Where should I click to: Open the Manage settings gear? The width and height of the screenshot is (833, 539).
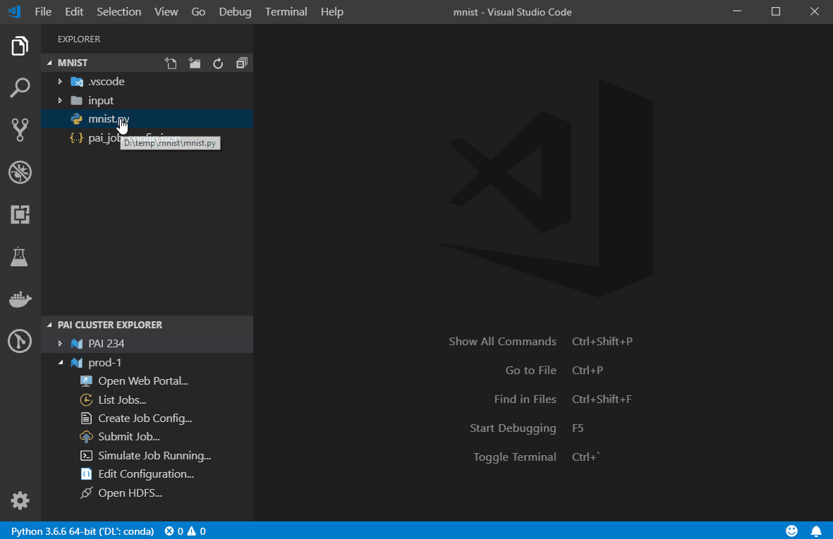click(20, 500)
